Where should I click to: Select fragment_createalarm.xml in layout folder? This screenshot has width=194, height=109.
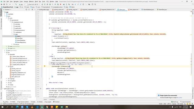[x=18, y=73]
